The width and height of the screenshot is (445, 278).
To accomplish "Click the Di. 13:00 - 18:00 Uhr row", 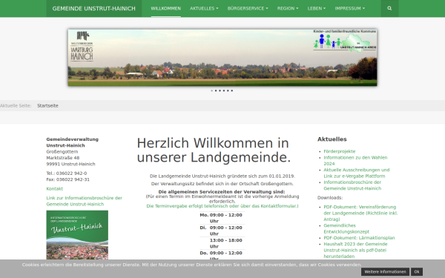I will (222, 243).
